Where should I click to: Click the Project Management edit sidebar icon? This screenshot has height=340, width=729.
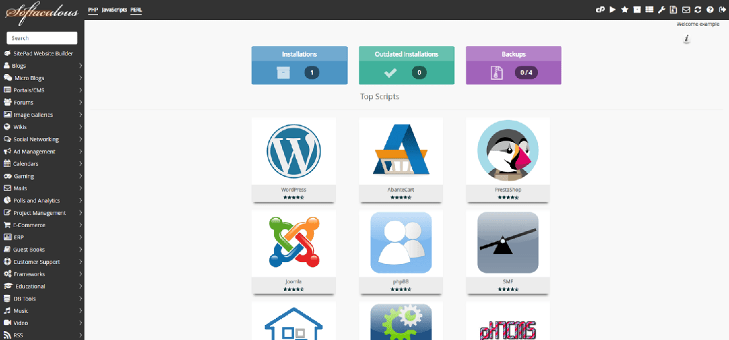click(8, 212)
